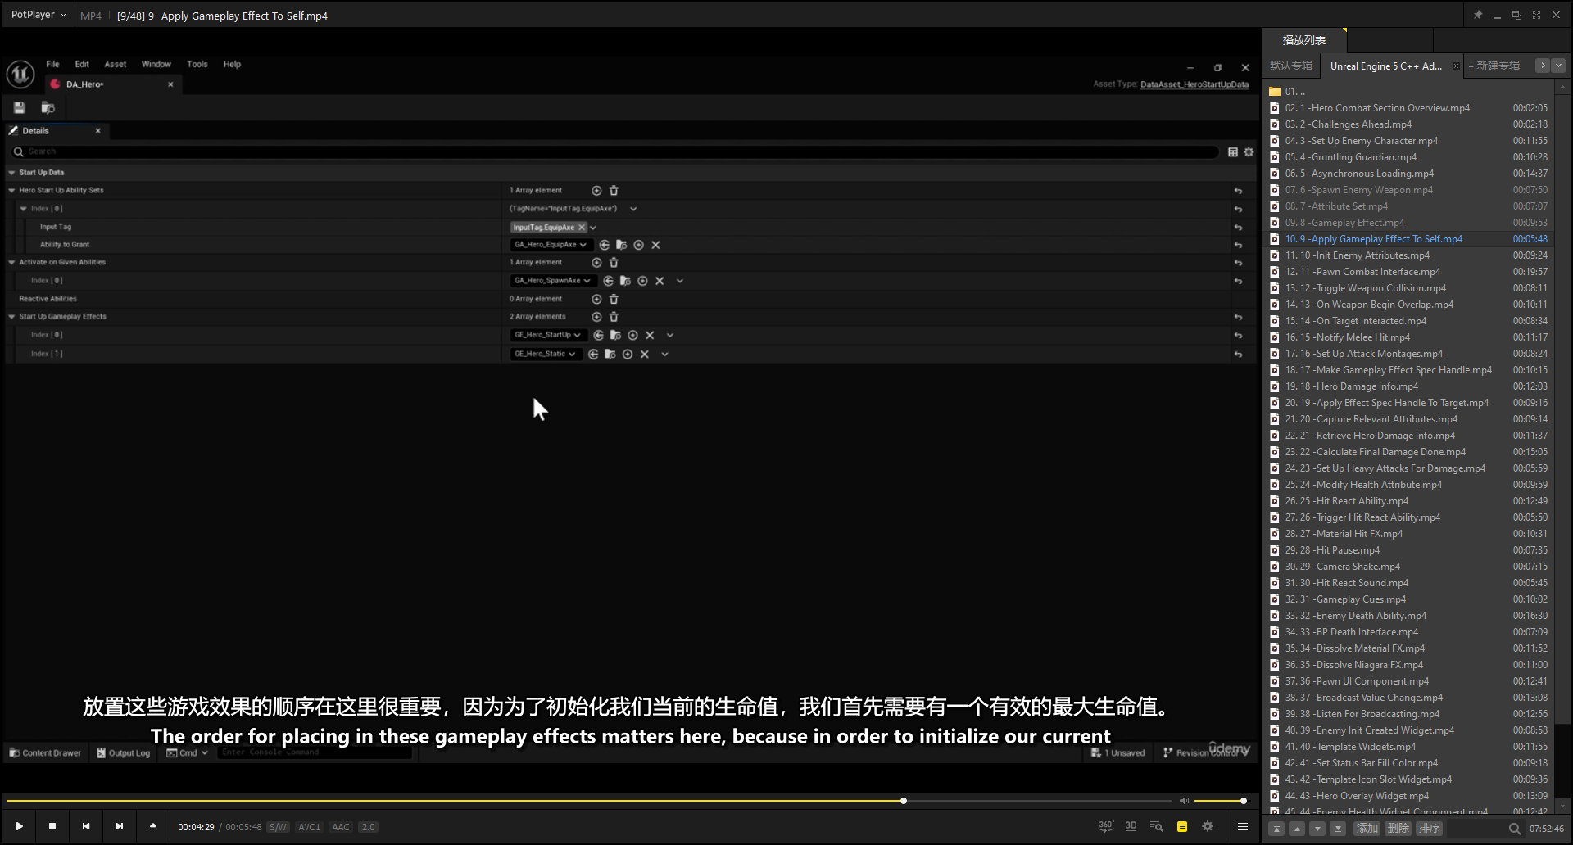
Task: Toggle the 3D video mode
Action: tap(1131, 826)
